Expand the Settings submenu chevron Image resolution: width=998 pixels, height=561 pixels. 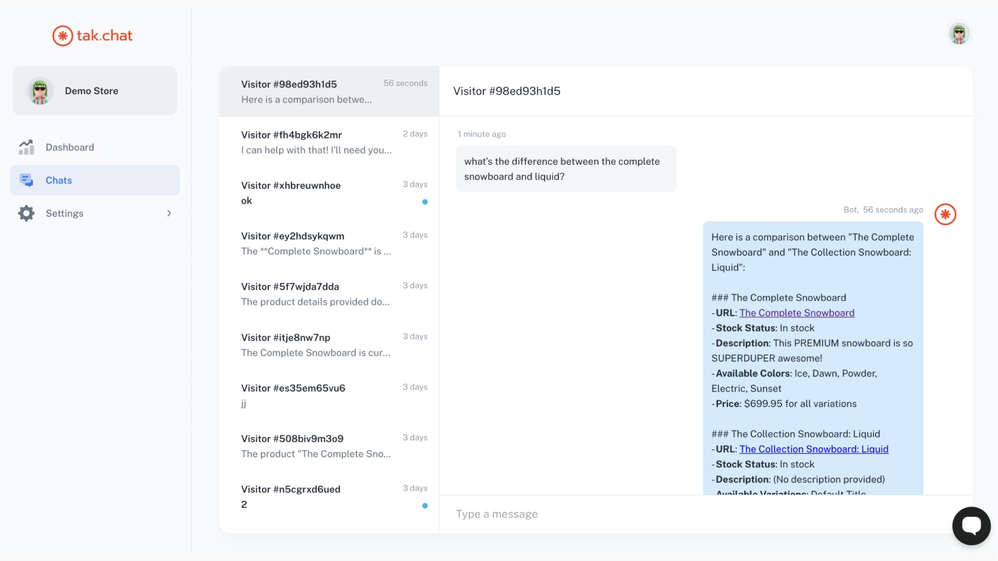[168, 213]
